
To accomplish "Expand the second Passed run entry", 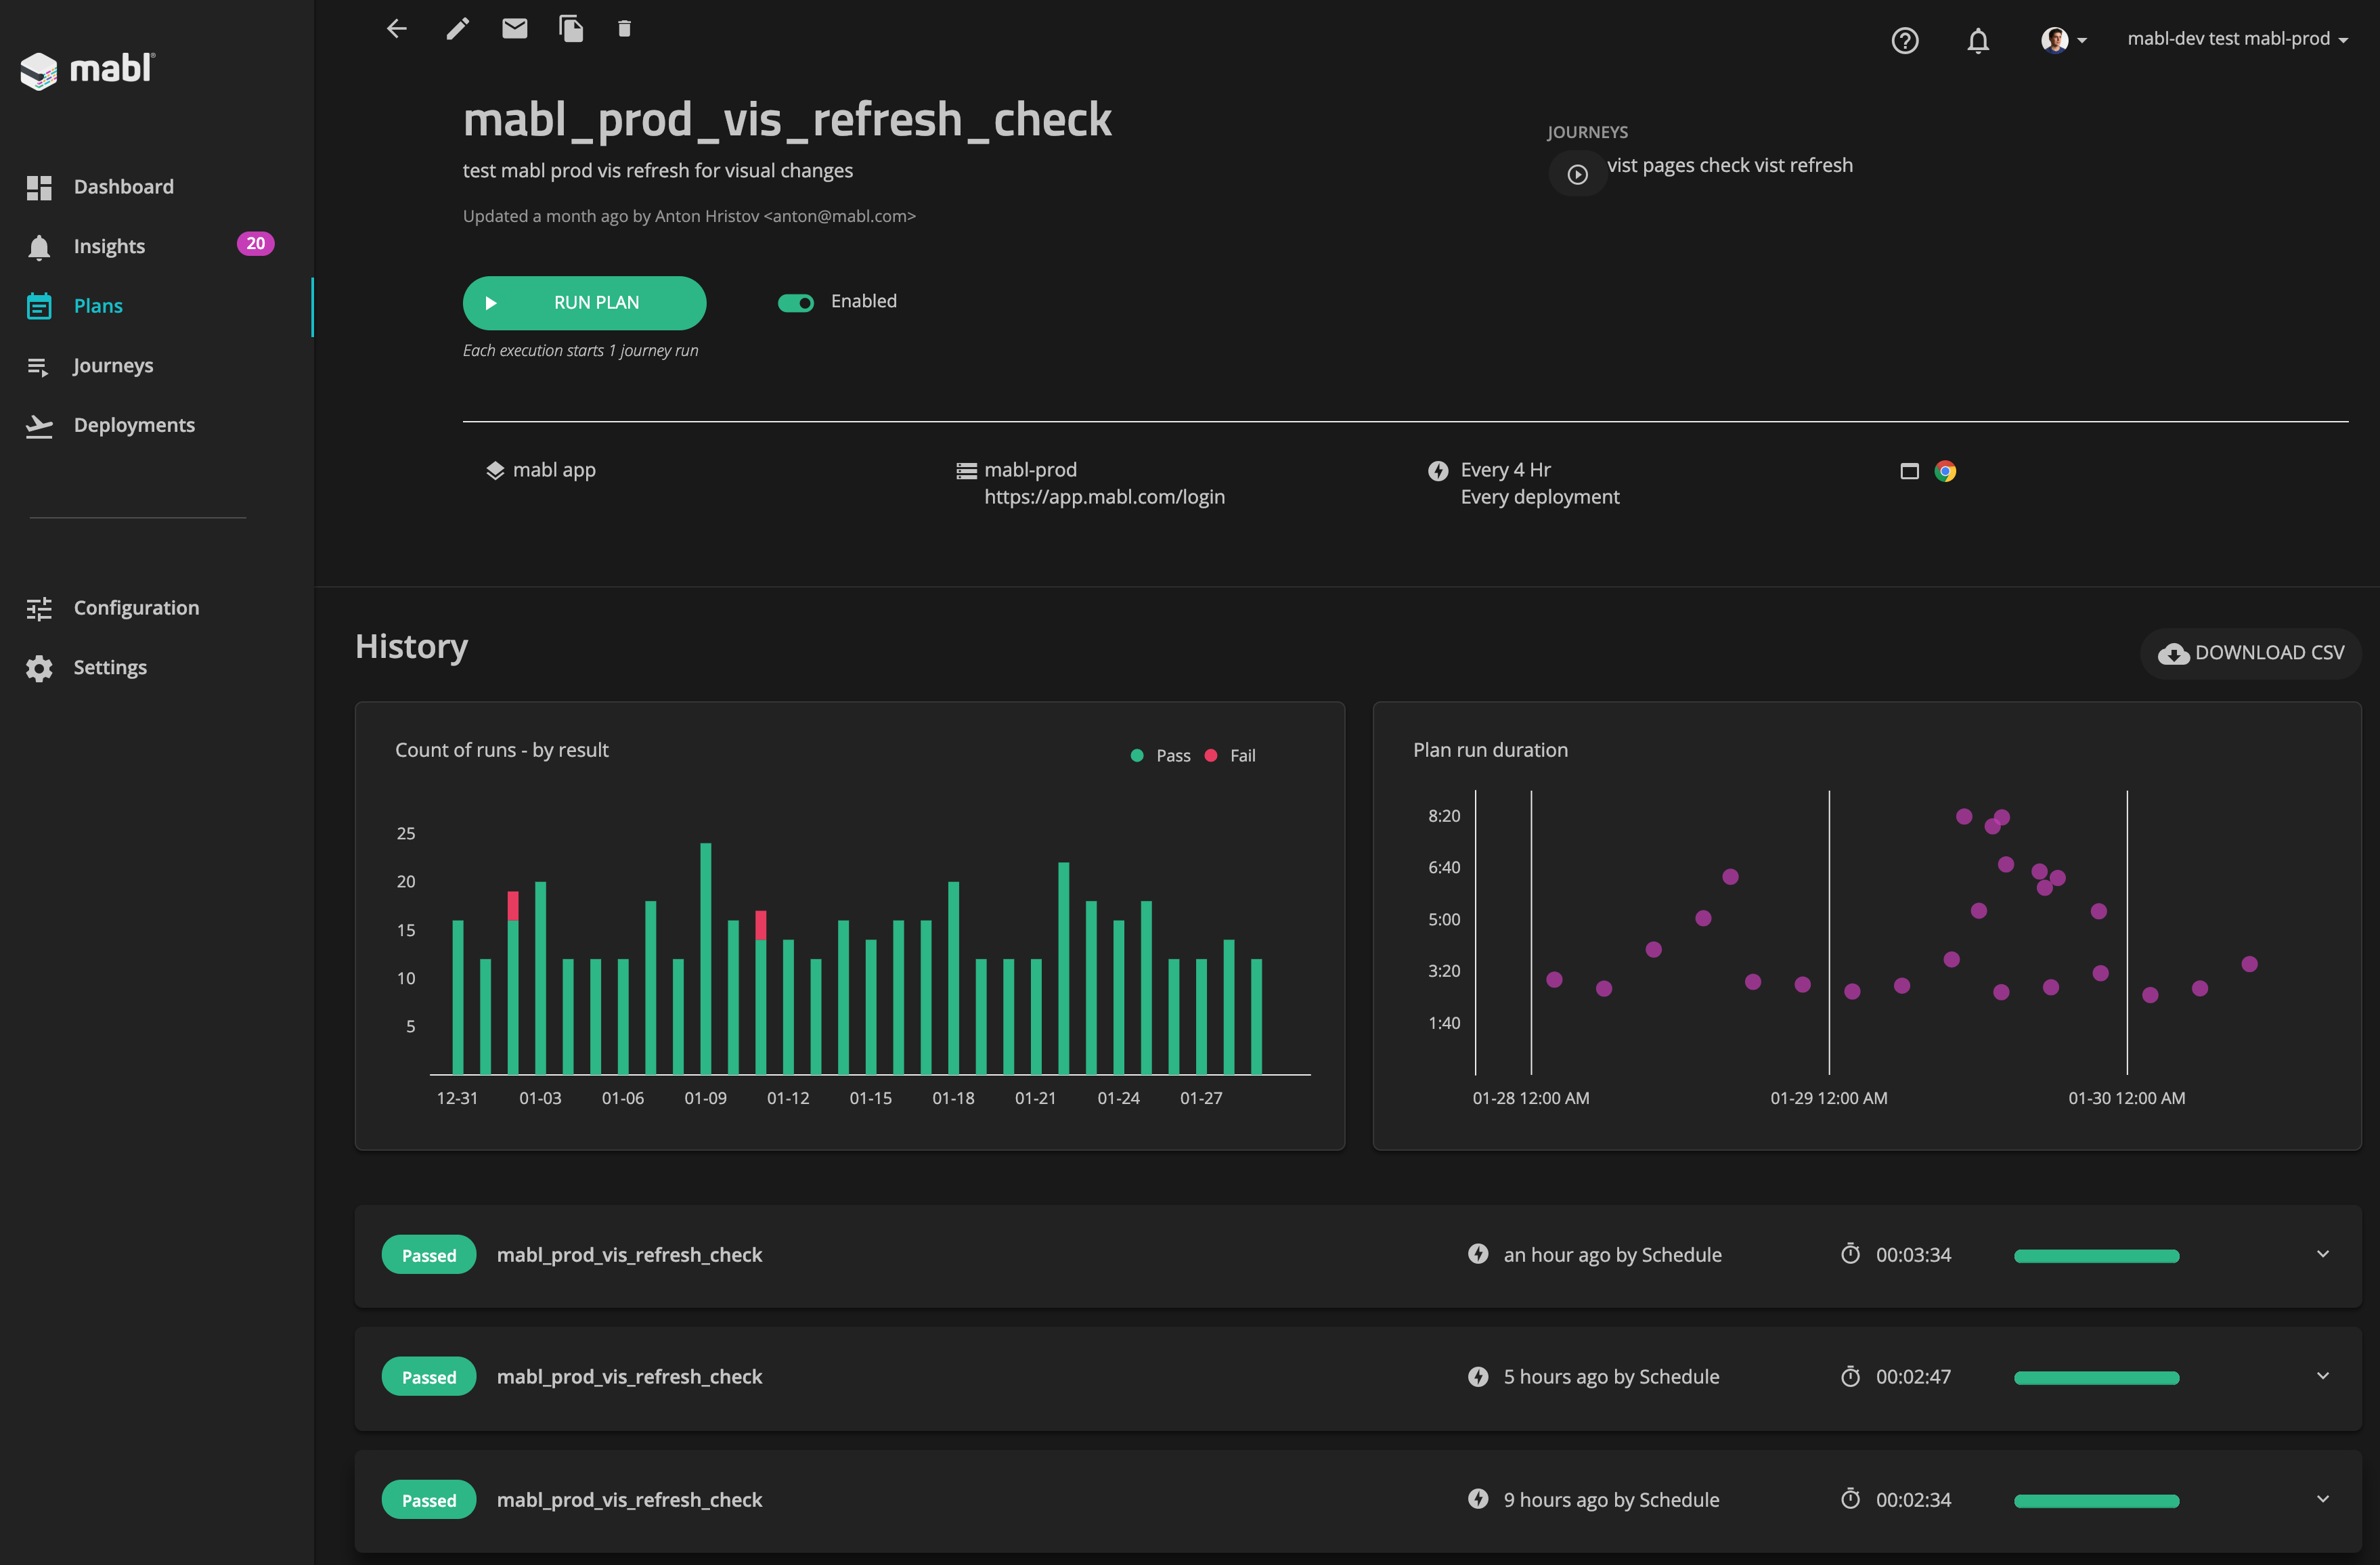I will click(2322, 1375).
